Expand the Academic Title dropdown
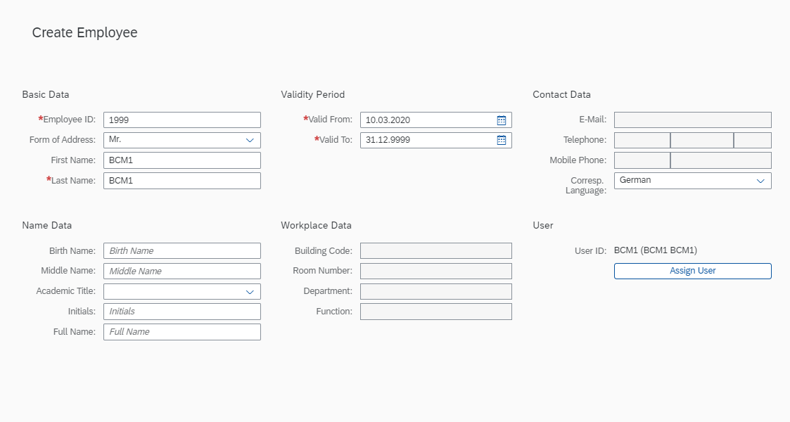 (x=250, y=291)
